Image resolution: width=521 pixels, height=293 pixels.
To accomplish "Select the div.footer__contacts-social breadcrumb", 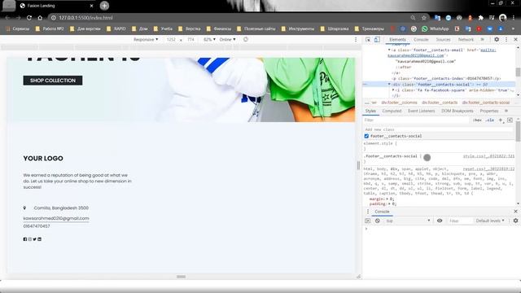I will (x=486, y=103).
